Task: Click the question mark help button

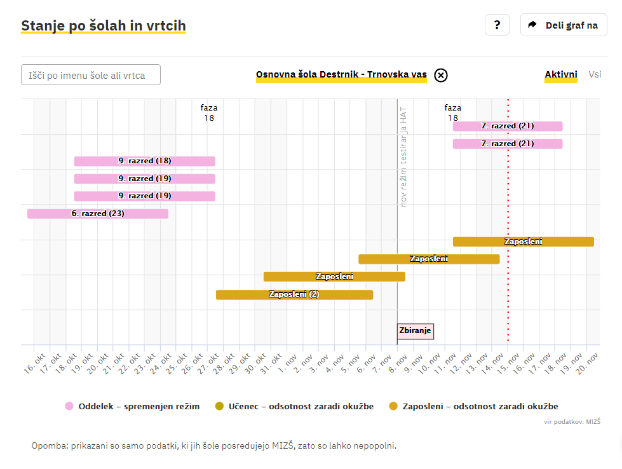Action: pyautogui.click(x=497, y=25)
